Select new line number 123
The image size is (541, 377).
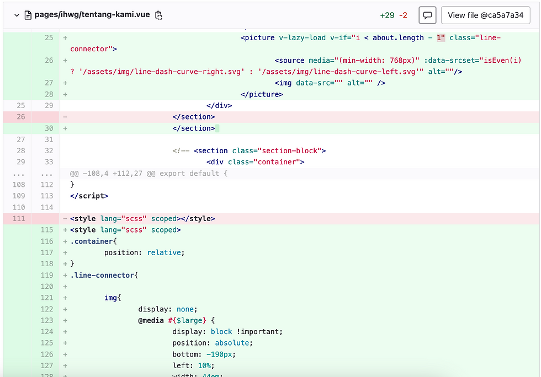click(x=46, y=320)
